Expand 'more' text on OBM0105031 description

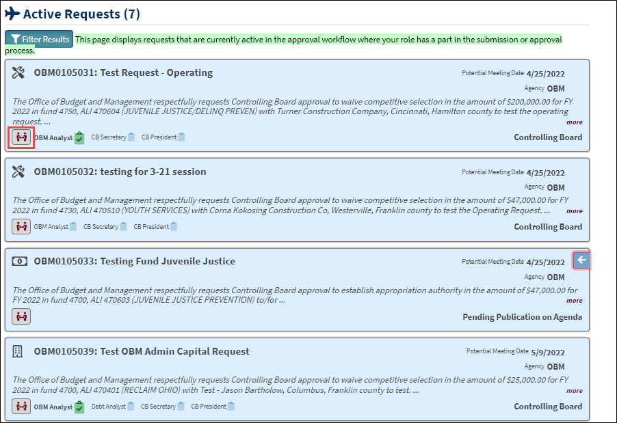pyautogui.click(x=574, y=122)
